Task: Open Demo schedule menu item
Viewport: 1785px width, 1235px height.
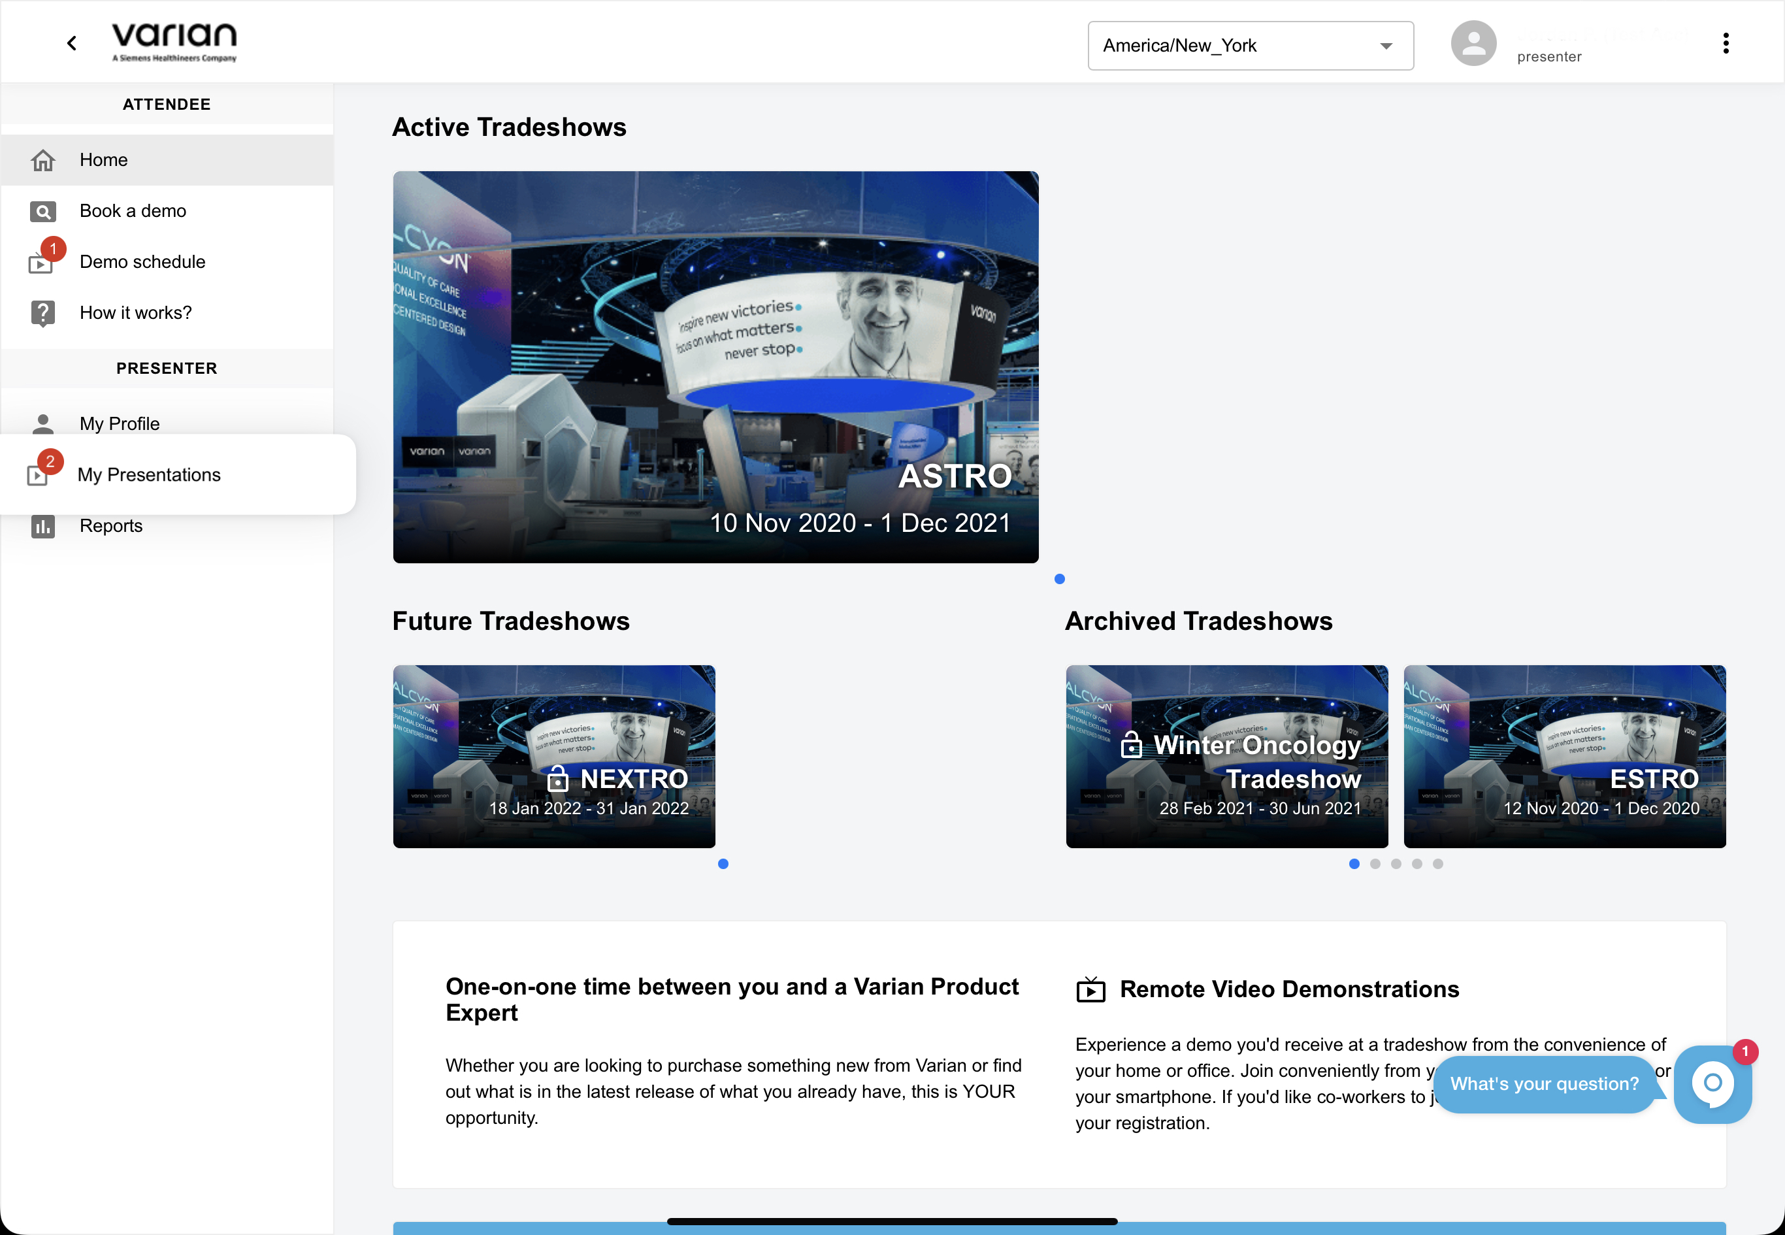Action: coord(167,262)
